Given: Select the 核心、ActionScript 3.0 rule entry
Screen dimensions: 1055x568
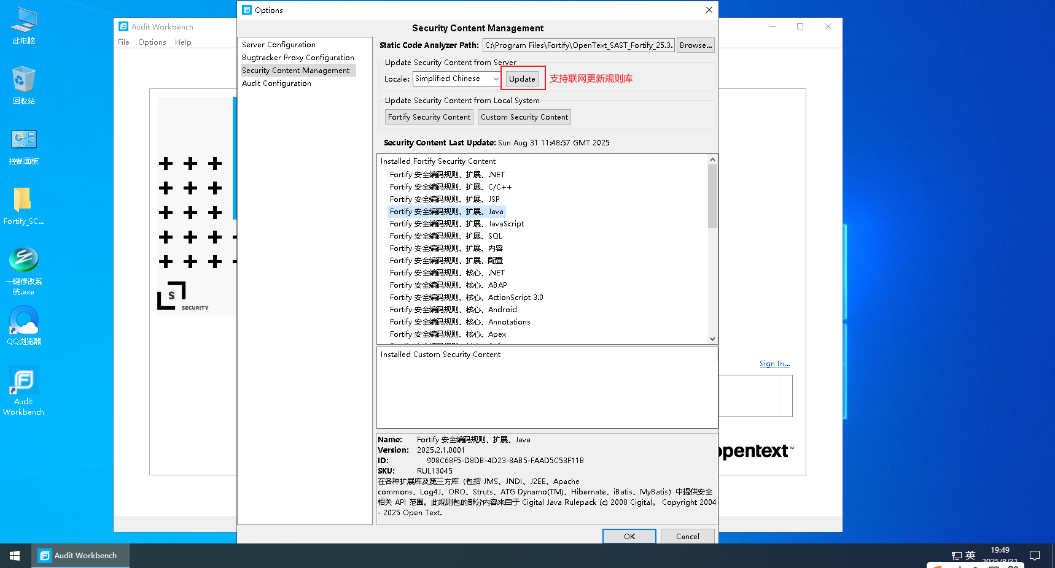Looking at the screenshot, I should [467, 297].
